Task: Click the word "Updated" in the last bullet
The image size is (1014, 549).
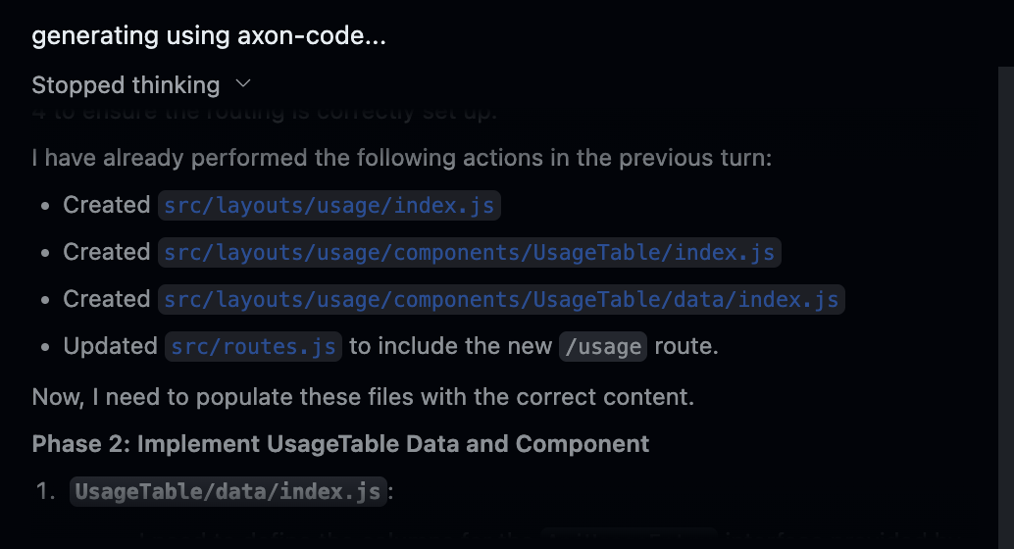Action: tap(111, 346)
